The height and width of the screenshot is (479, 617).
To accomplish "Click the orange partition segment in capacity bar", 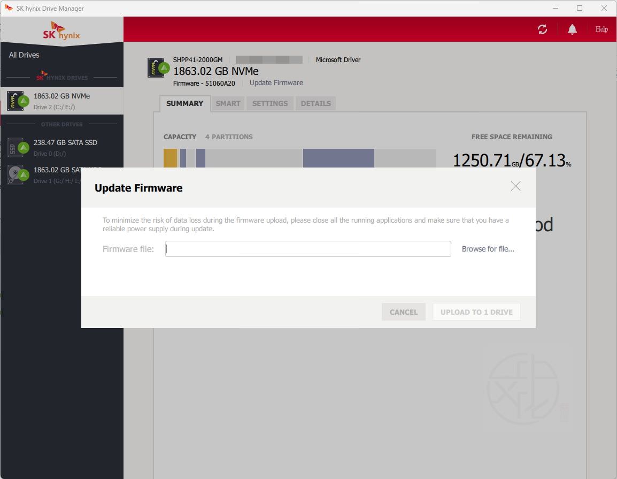I will [x=170, y=158].
